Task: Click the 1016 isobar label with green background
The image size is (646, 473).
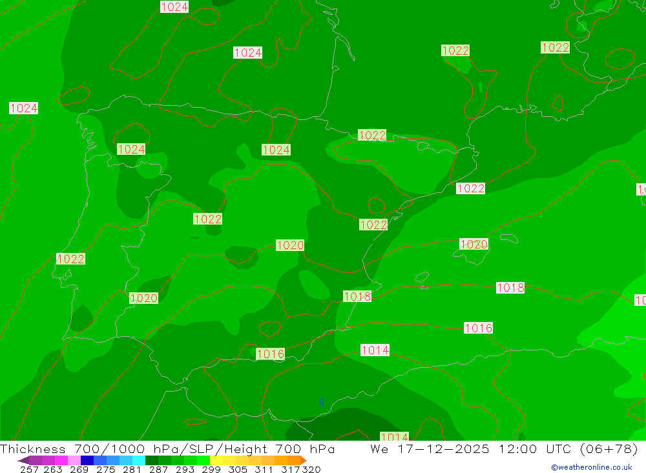Action: (270, 354)
